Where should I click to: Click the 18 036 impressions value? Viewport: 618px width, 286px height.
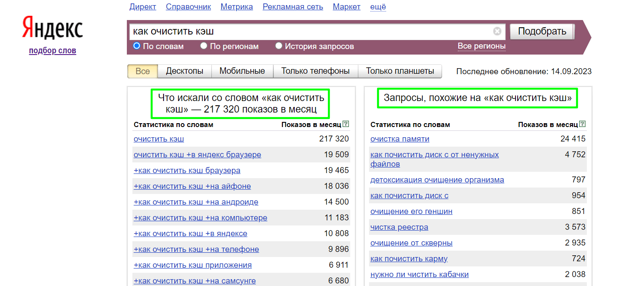pyautogui.click(x=337, y=186)
